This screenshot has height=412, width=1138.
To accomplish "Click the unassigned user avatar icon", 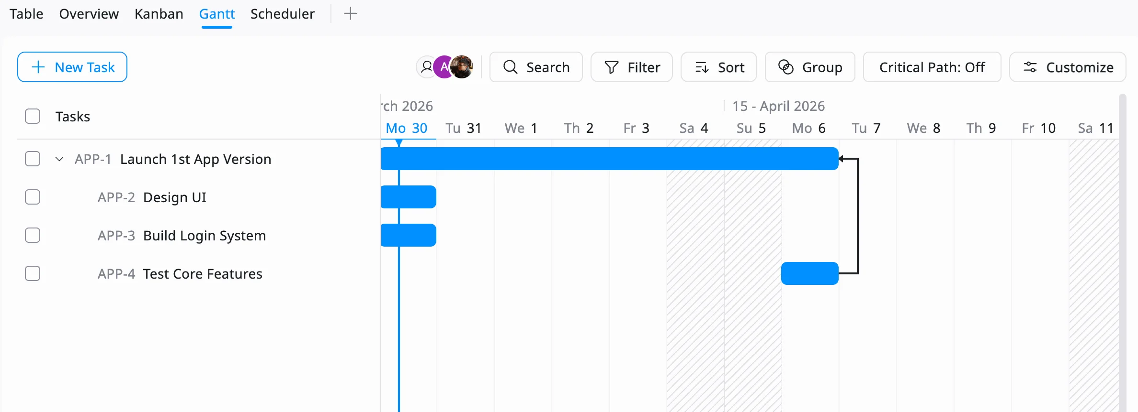I will (426, 67).
